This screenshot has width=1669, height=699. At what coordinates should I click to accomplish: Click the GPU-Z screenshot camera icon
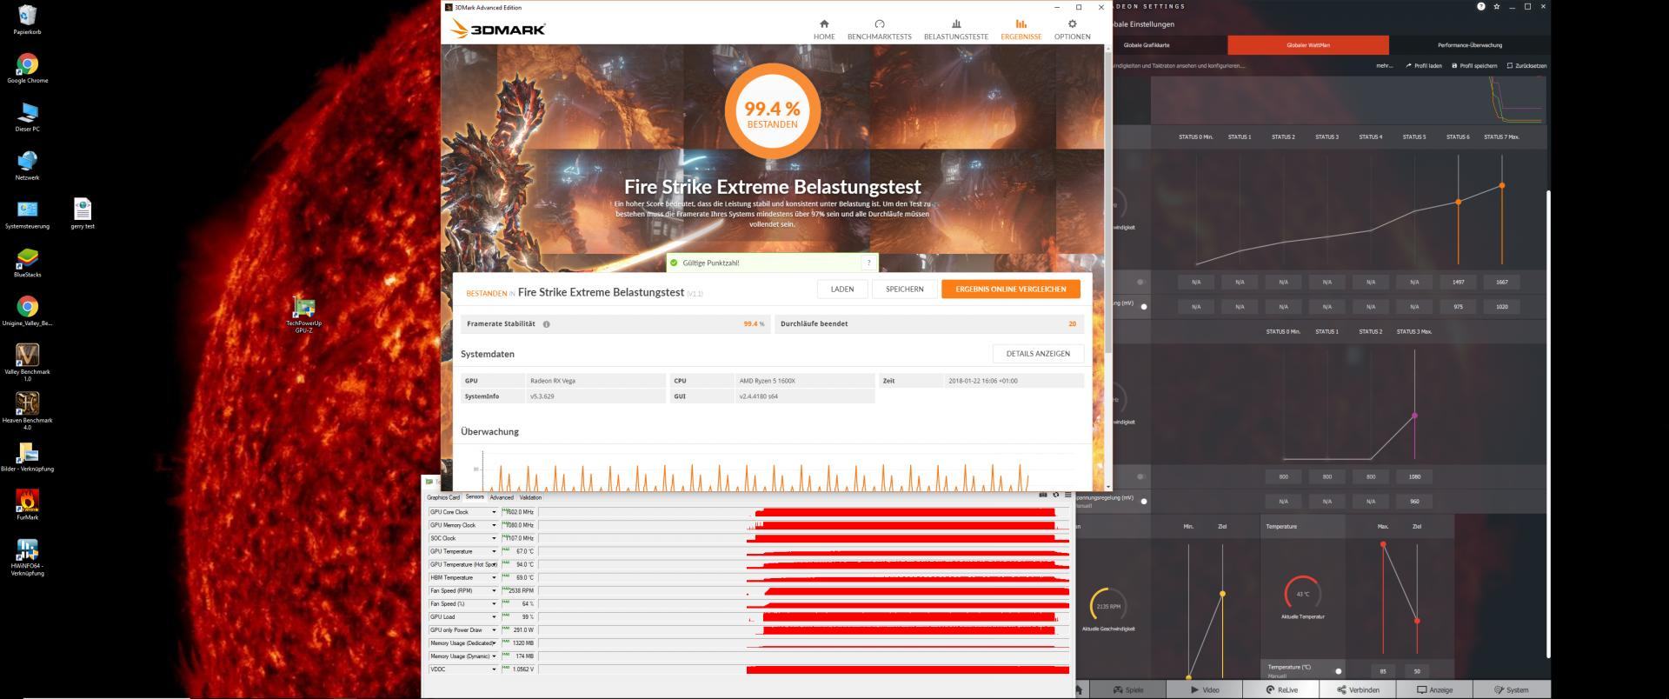pos(1043,495)
